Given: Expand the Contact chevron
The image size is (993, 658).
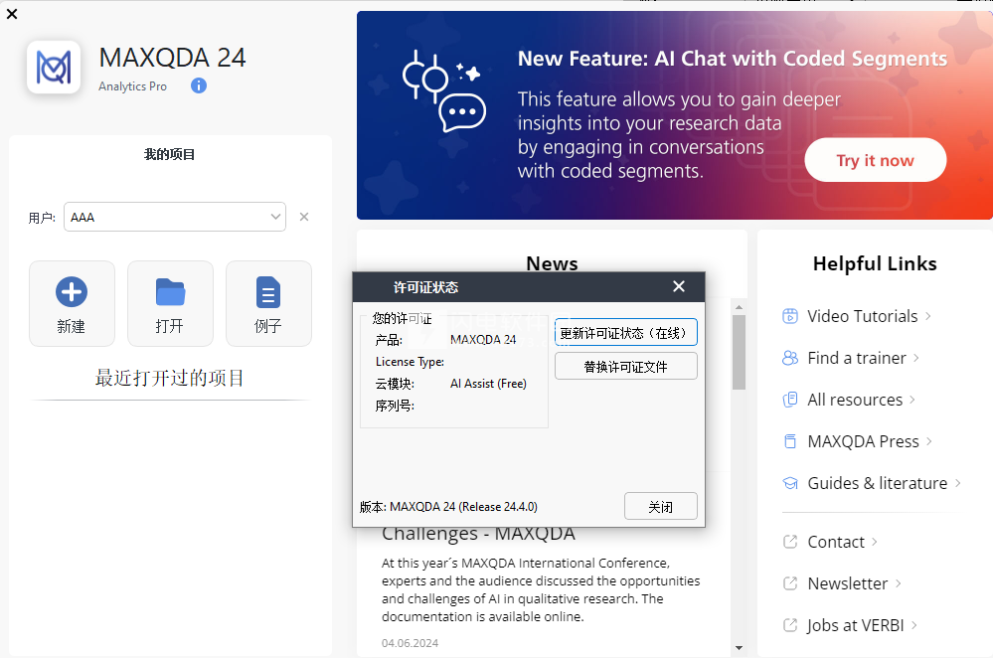Looking at the screenshot, I should coord(875,542).
